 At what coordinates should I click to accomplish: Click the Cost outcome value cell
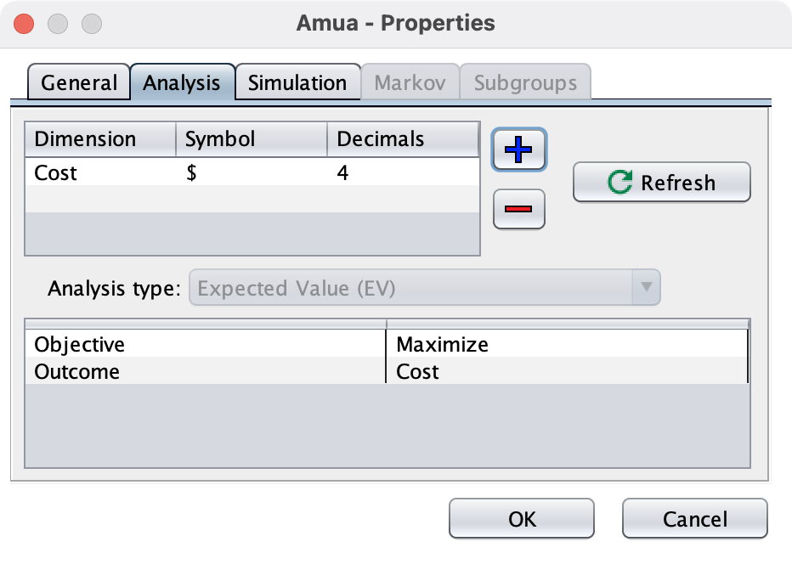566,371
